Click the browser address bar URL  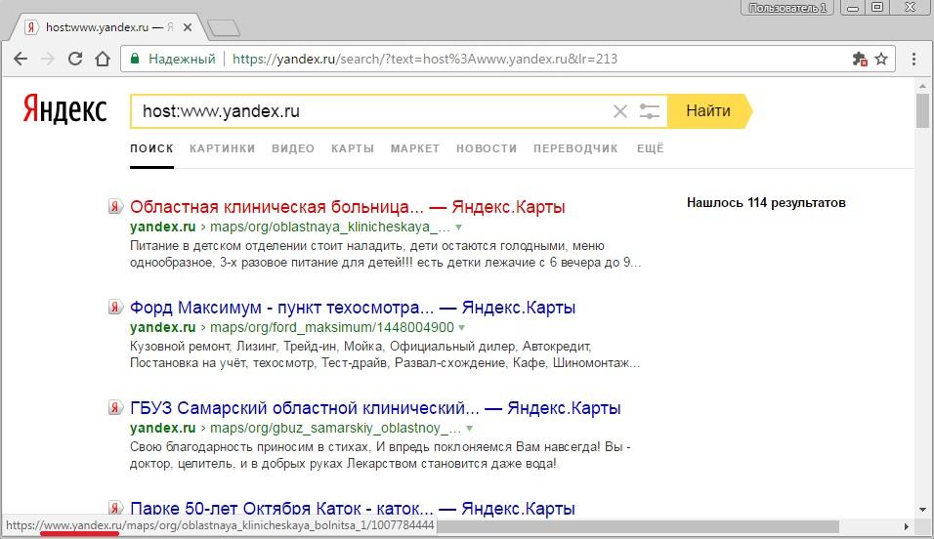pyautogui.click(x=425, y=59)
